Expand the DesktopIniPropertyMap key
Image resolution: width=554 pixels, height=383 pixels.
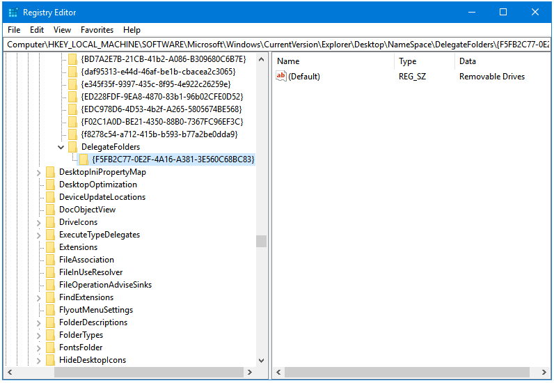39,173
